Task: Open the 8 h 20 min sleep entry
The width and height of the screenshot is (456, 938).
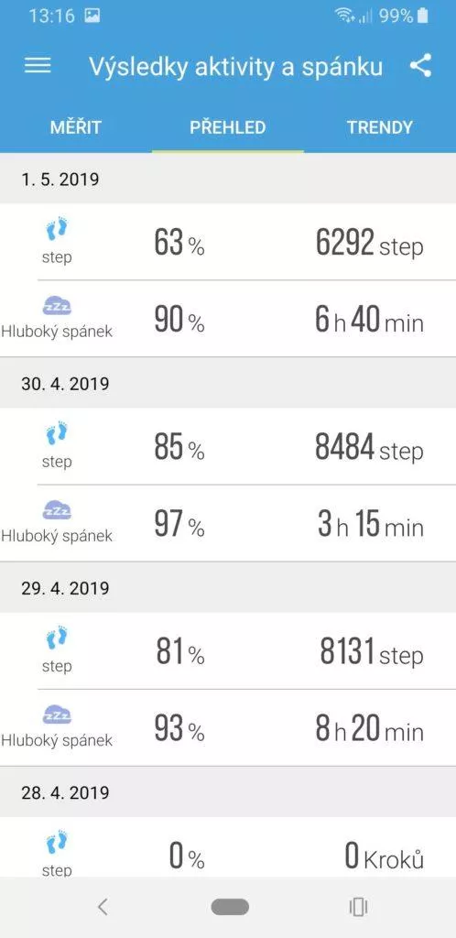Action: tap(228, 728)
